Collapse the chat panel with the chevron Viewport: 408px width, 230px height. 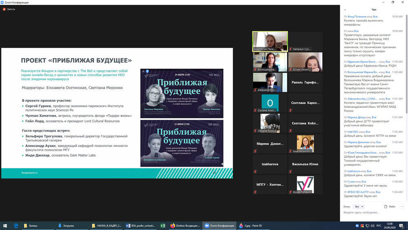345,10
